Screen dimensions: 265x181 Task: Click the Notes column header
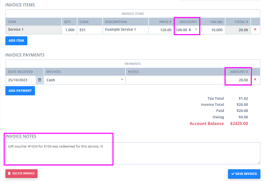pos(134,72)
